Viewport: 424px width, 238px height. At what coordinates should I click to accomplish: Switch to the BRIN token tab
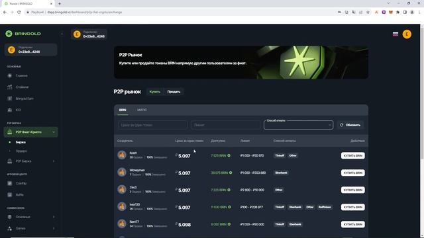click(x=123, y=110)
